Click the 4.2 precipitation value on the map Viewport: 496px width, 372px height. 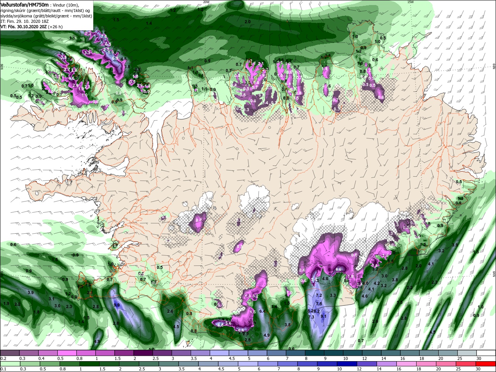click(377, 283)
